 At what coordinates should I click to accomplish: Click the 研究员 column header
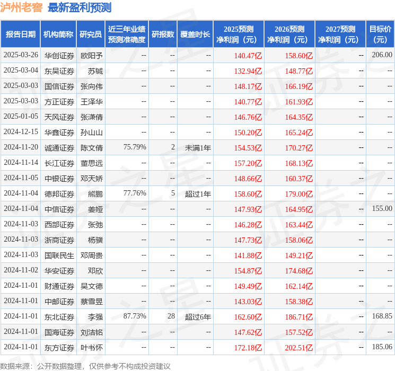point(91,34)
